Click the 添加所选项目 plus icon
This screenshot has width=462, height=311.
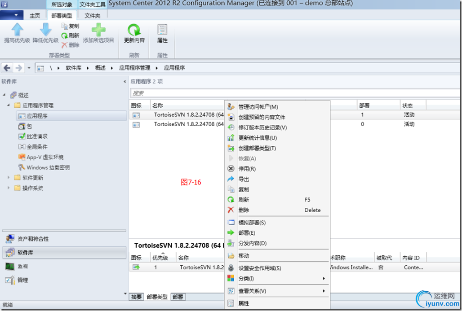(98, 30)
